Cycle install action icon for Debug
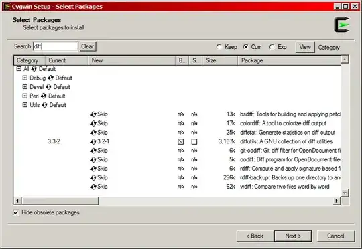 50,78
